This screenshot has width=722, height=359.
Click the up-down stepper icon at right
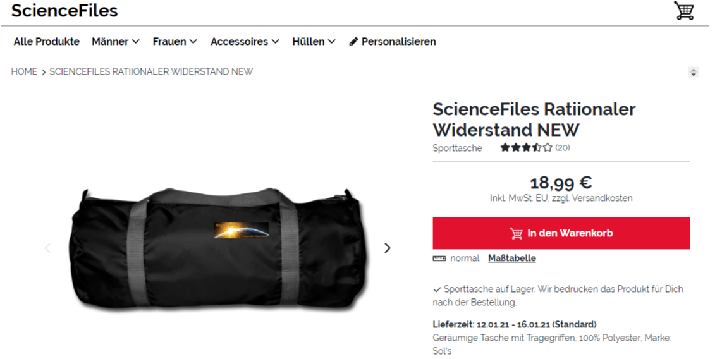point(693,72)
